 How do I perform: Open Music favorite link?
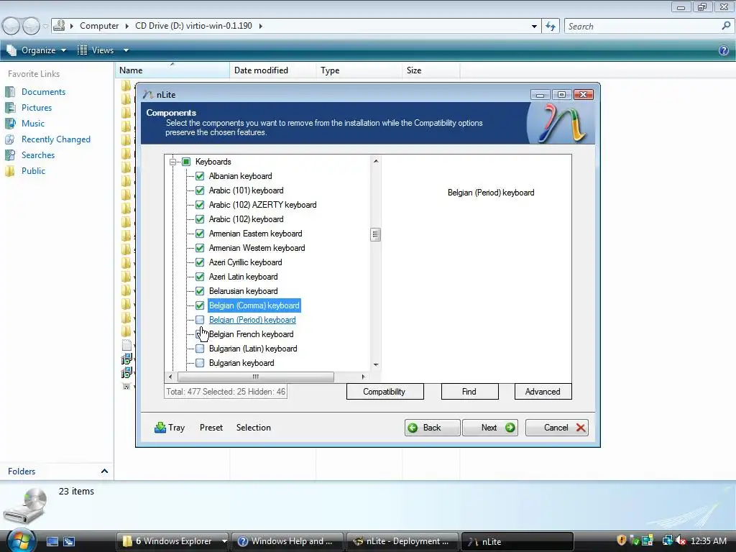coord(33,124)
